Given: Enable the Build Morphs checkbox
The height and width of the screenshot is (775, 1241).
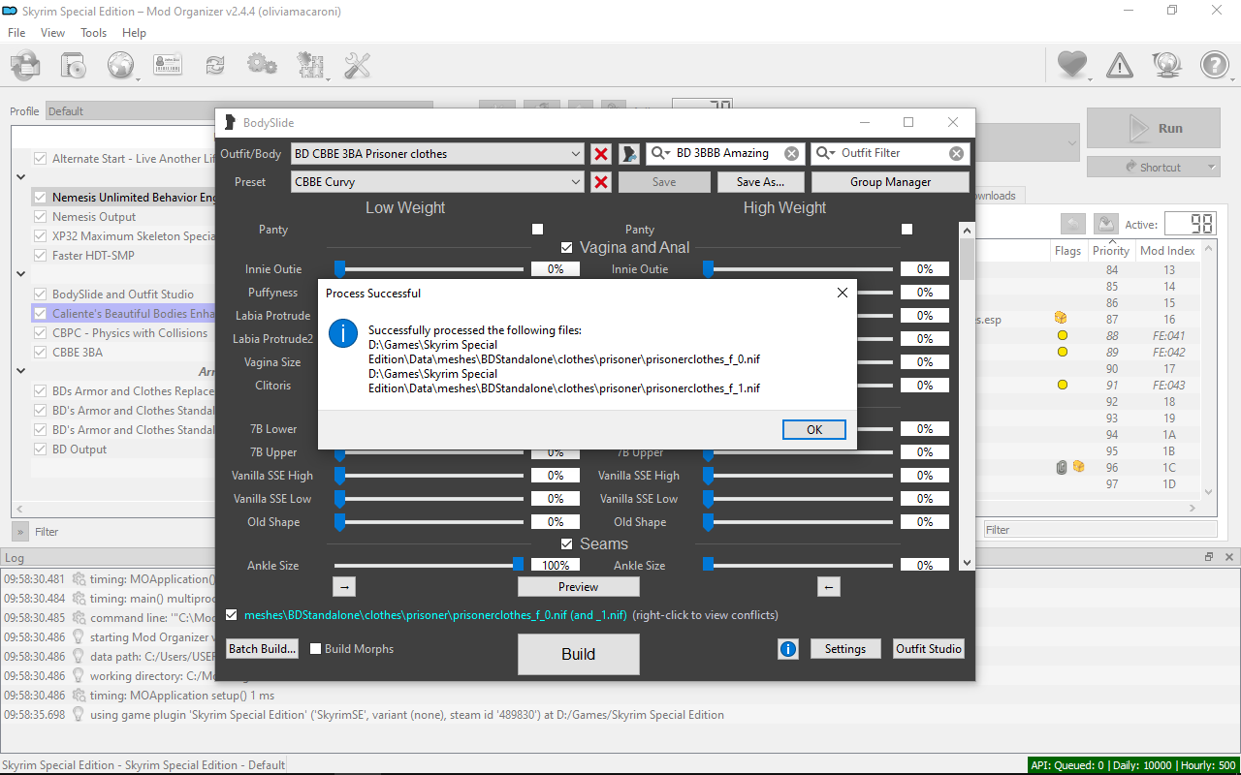Looking at the screenshot, I should (315, 649).
